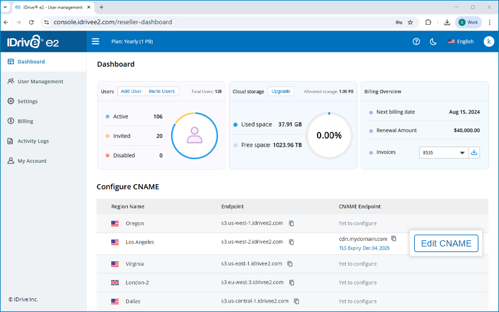This screenshot has height=312, width=499.
Task: Click the Upgrade cloud storage button
Action: pos(281,91)
